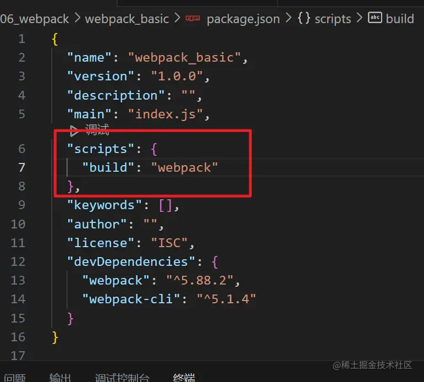Click the 调试 code lens link
424x382 pixels.
[97, 130]
